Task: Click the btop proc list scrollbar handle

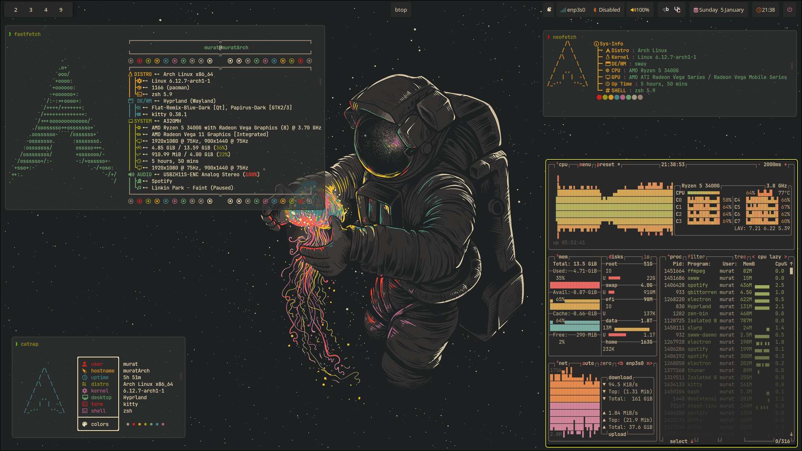Action: tap(791, 271)
